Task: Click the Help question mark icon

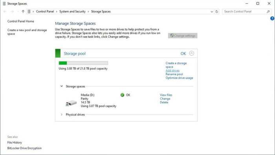Action: click(272, 18)
